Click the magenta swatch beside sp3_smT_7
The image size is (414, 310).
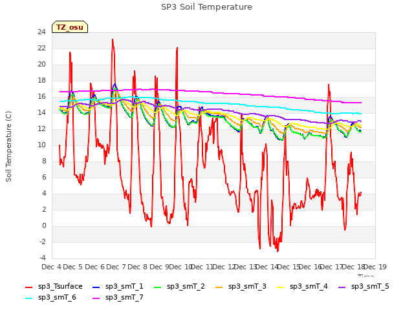coord(96,298)
